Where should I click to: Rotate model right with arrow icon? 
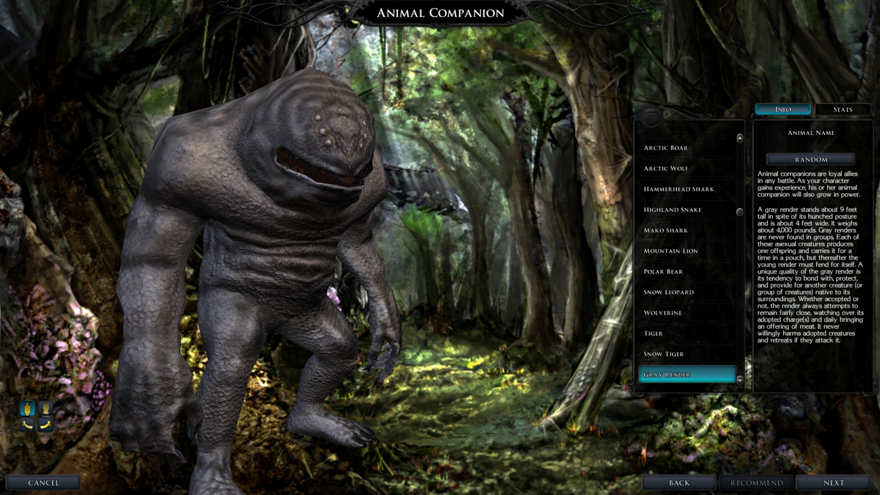45,425
